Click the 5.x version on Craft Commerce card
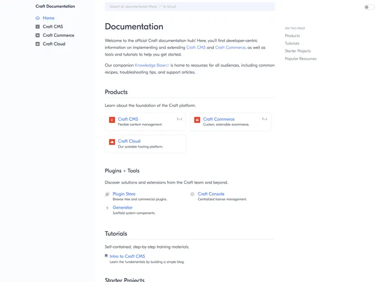This screenshot has height=282, width=380. click(x=265, y=119)
